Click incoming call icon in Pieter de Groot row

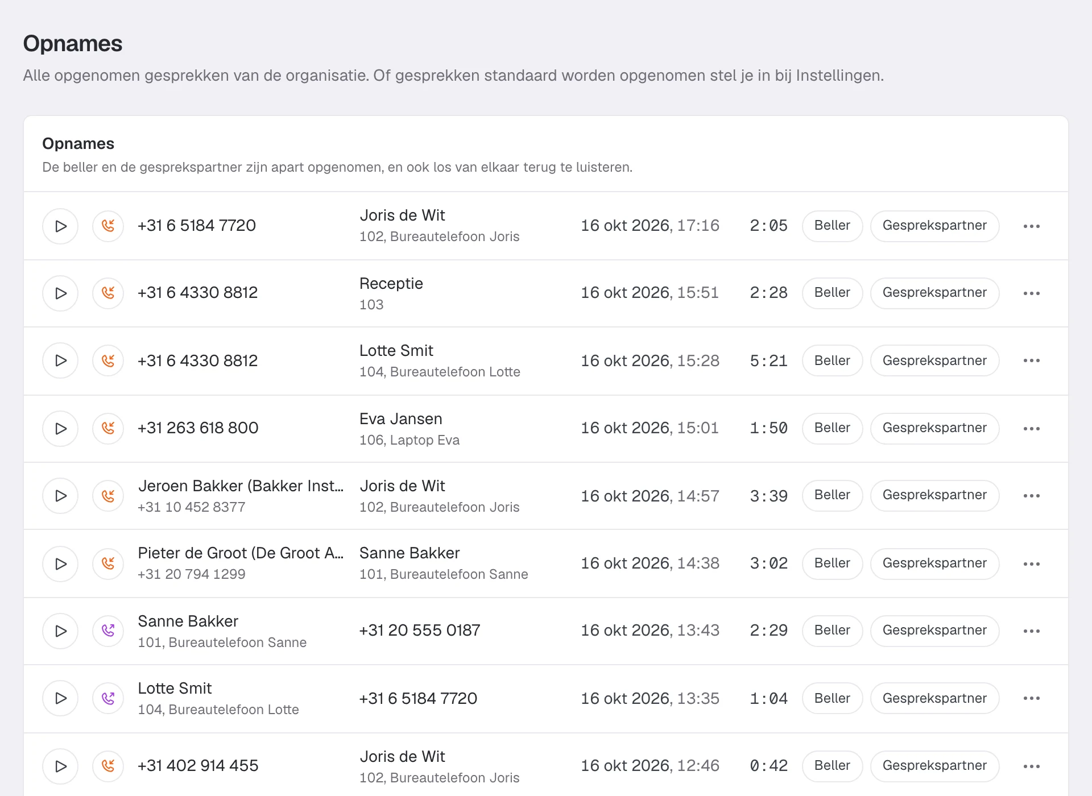tap(108, 564)
